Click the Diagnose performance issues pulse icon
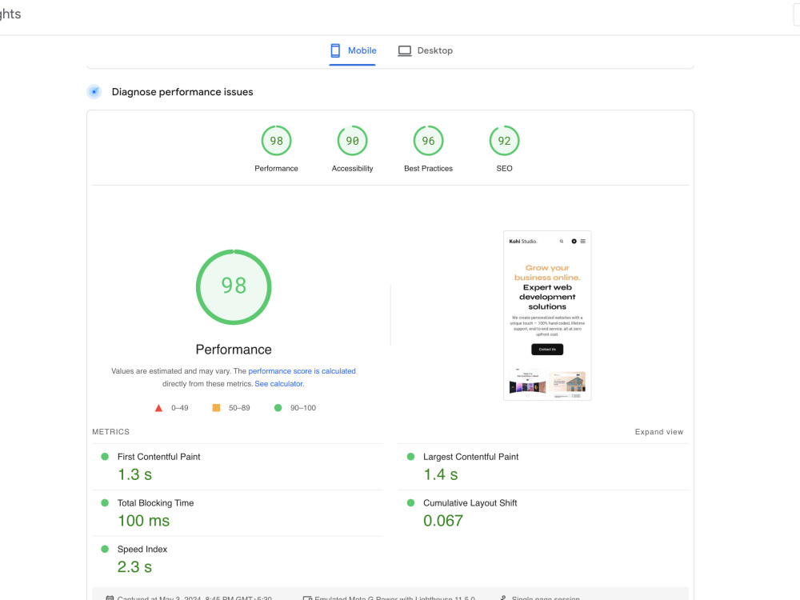 [94, 92]
